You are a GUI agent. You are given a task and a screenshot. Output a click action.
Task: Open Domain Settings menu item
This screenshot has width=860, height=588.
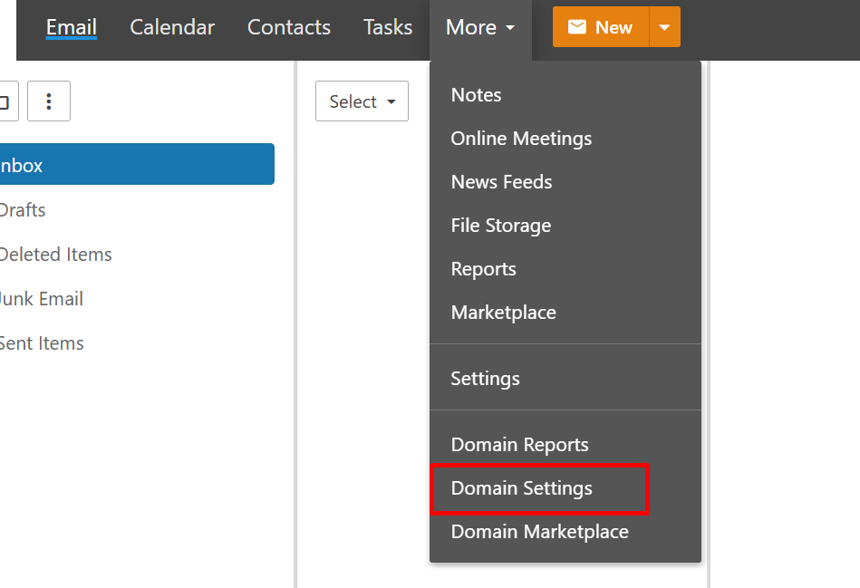[522, 488]
